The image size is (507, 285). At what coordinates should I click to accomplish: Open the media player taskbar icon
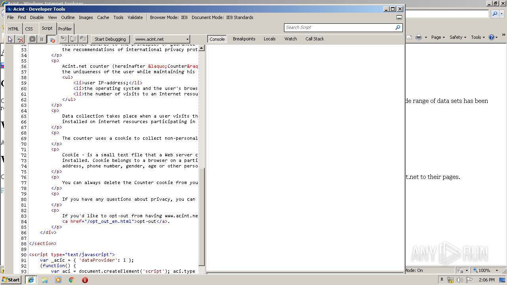[58, 280]
